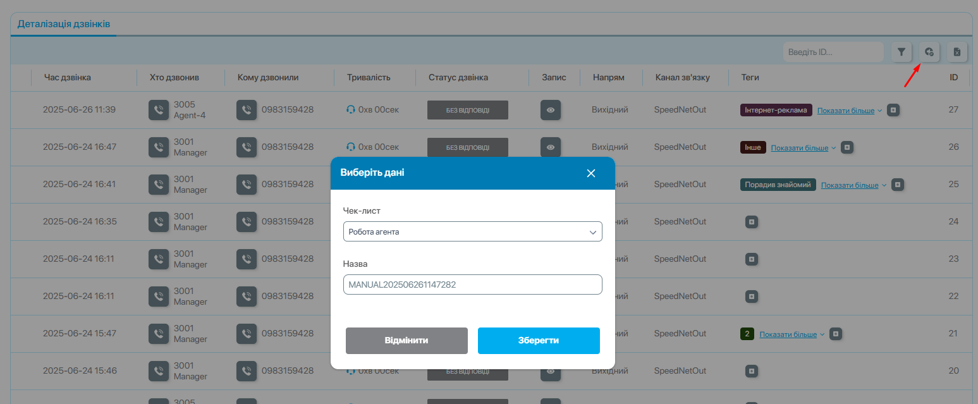Click the Хто дзвонив column header
The height and width of the screenshot is (404, 978).
pos(174,77)
